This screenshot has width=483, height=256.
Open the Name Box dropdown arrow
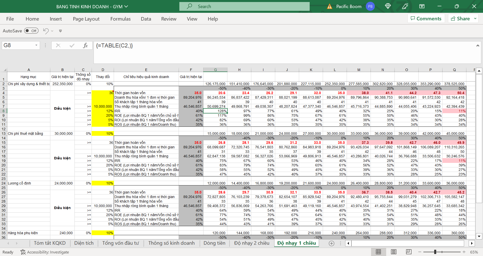[36, 45]
